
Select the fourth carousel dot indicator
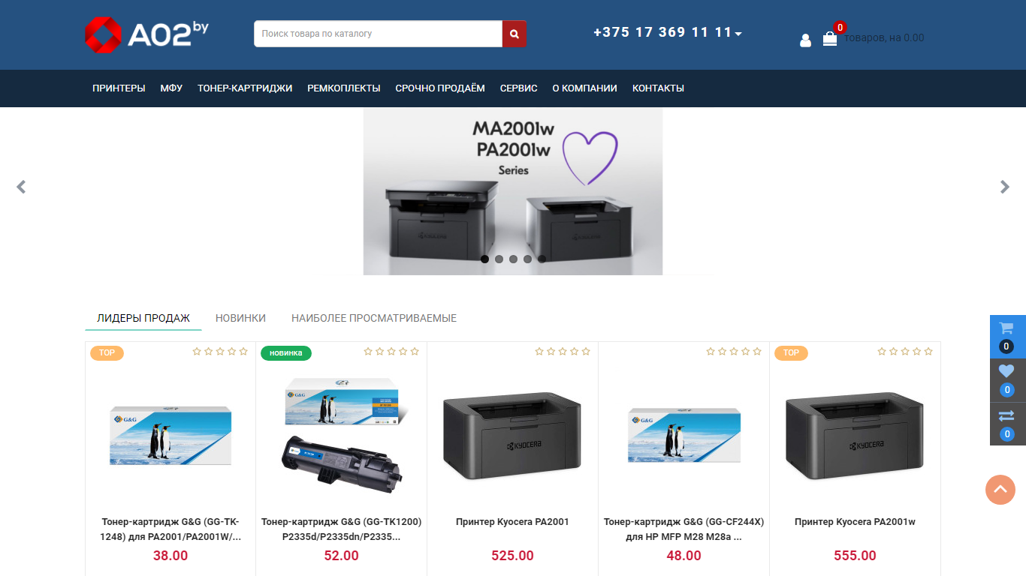pos(527,259)
